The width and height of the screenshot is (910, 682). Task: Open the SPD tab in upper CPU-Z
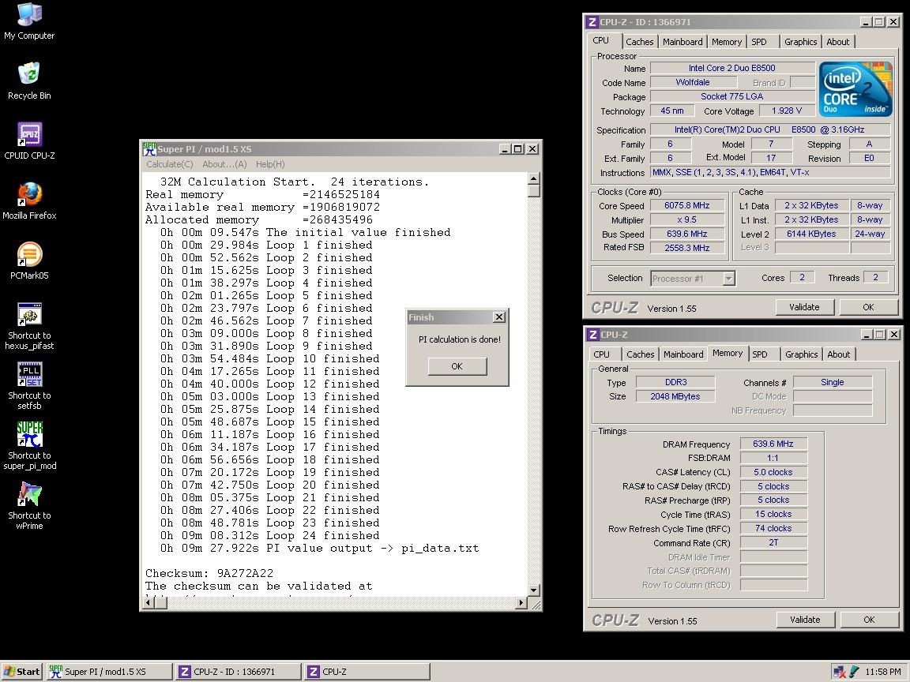[x=759, y=42]
